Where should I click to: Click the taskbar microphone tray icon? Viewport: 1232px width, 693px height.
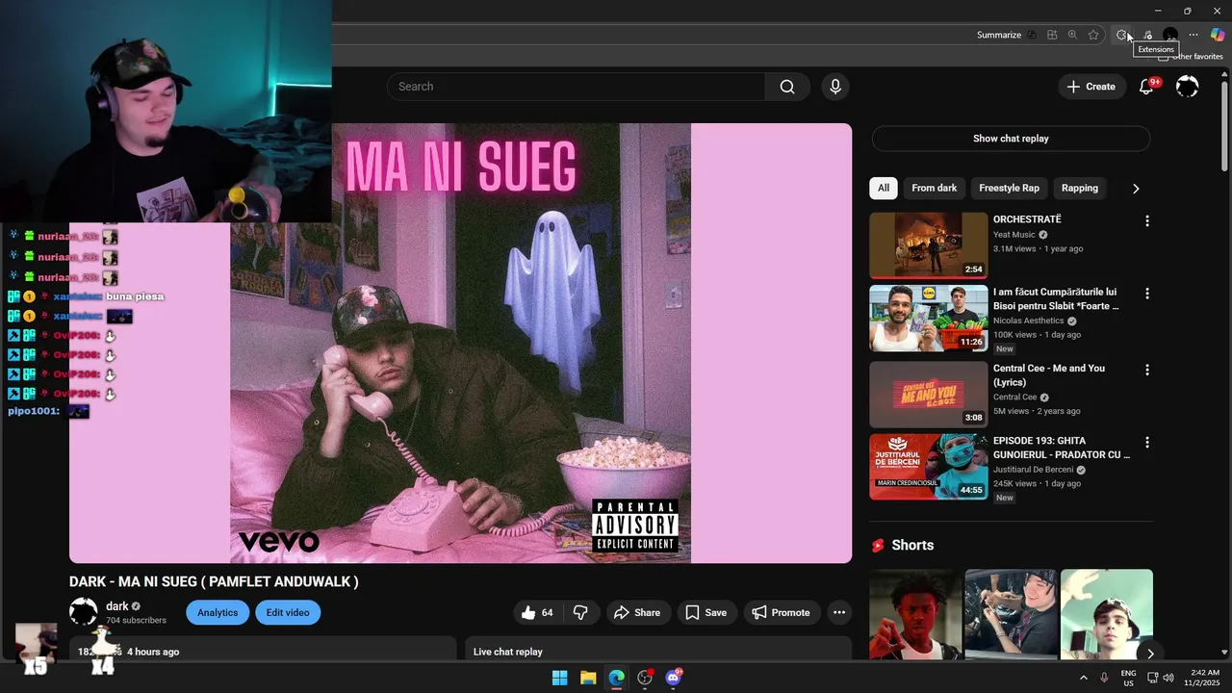1104,678
